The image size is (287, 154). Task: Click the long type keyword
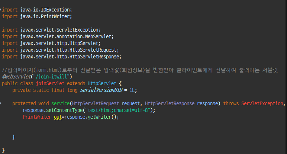(x=72, y=90)
